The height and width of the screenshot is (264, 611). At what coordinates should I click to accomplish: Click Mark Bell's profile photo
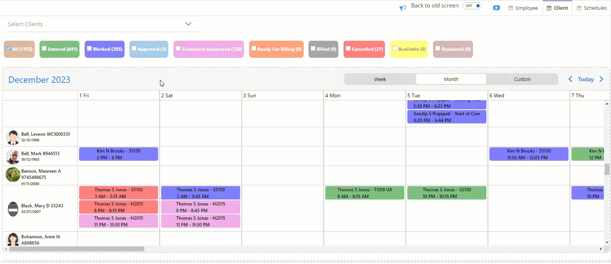point(13,157)
